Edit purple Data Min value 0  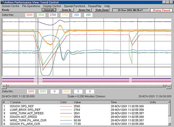click(x=55, y=91)
